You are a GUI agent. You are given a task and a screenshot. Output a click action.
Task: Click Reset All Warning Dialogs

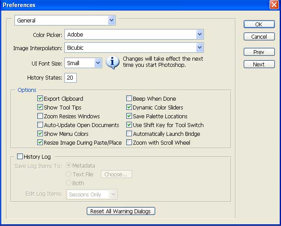(x=121, y=211)
